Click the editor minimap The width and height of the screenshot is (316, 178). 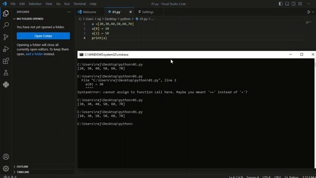(309, 22)
